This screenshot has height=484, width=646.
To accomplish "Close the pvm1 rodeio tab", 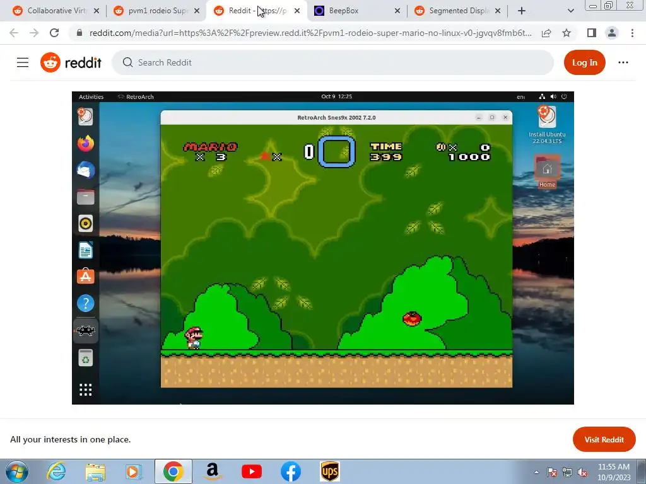I will pos(197,11).
